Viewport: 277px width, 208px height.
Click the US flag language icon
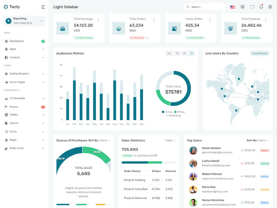point(233,7)
